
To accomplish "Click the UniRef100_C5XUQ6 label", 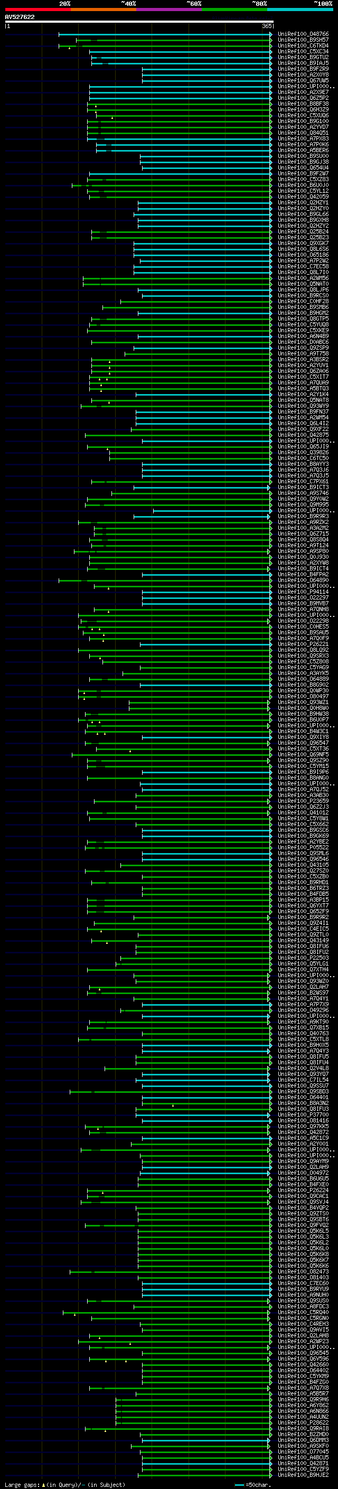I will (x=303, y=116).
